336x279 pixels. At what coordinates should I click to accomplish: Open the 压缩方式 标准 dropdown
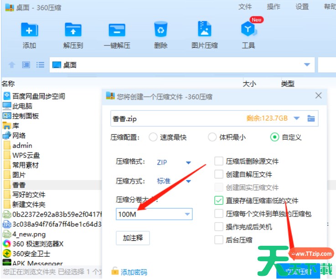point(188,182)
